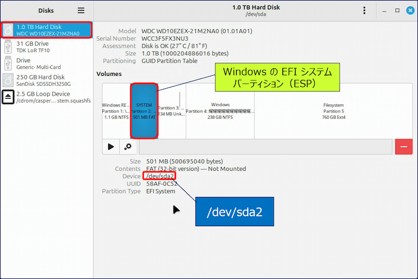Open additional partition options gear button
Viewport: 418px width, 279px height.
(128, 147)
